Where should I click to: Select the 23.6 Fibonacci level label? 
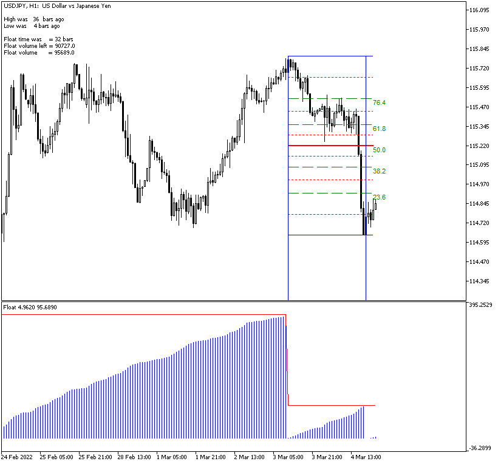click(379, 197)
